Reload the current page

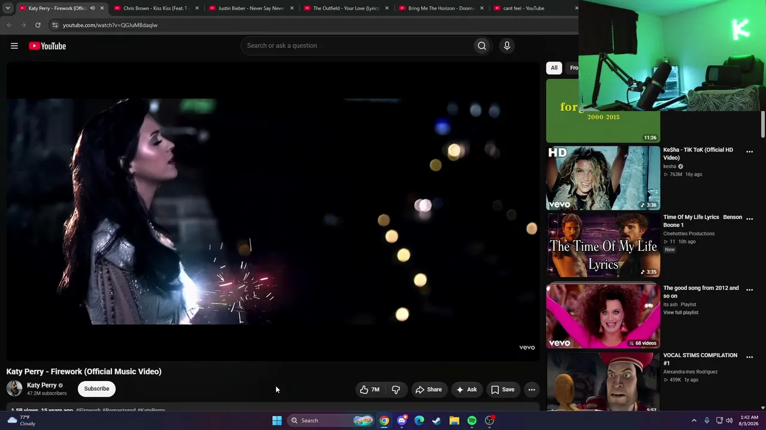tap(38, 25)
